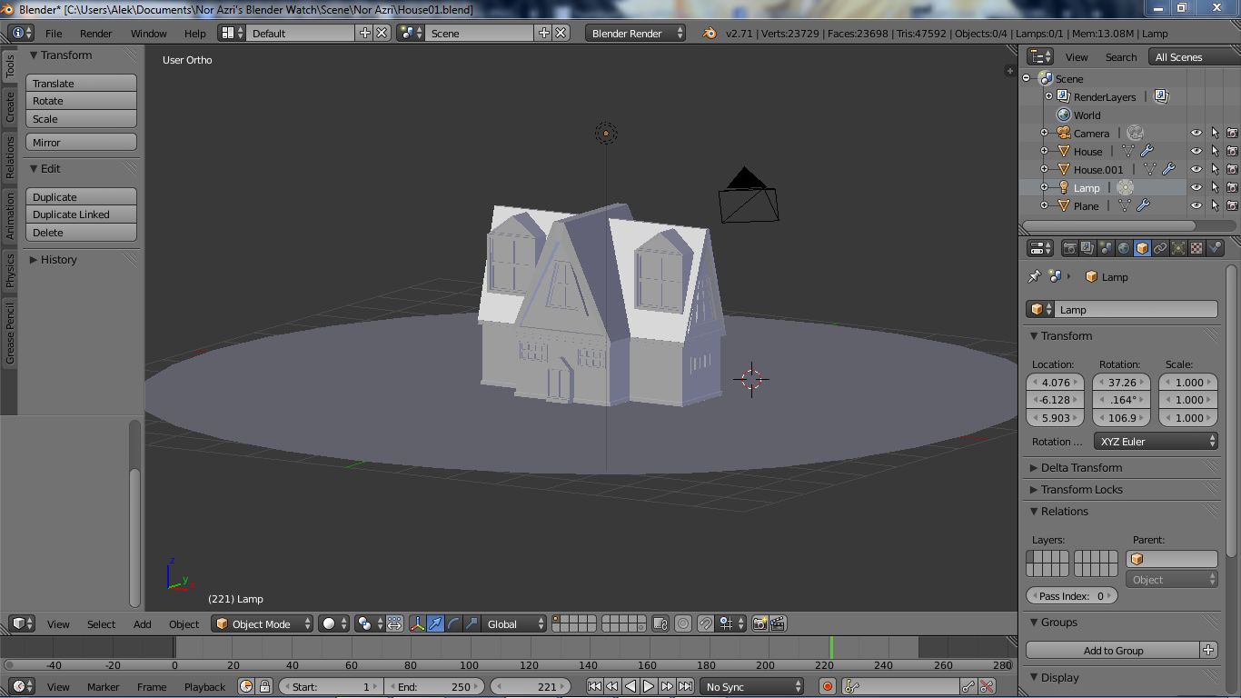This screenshot has height=698, width=1241.
Task: Open the Object Mode dropdown
Action: [263, 624]
